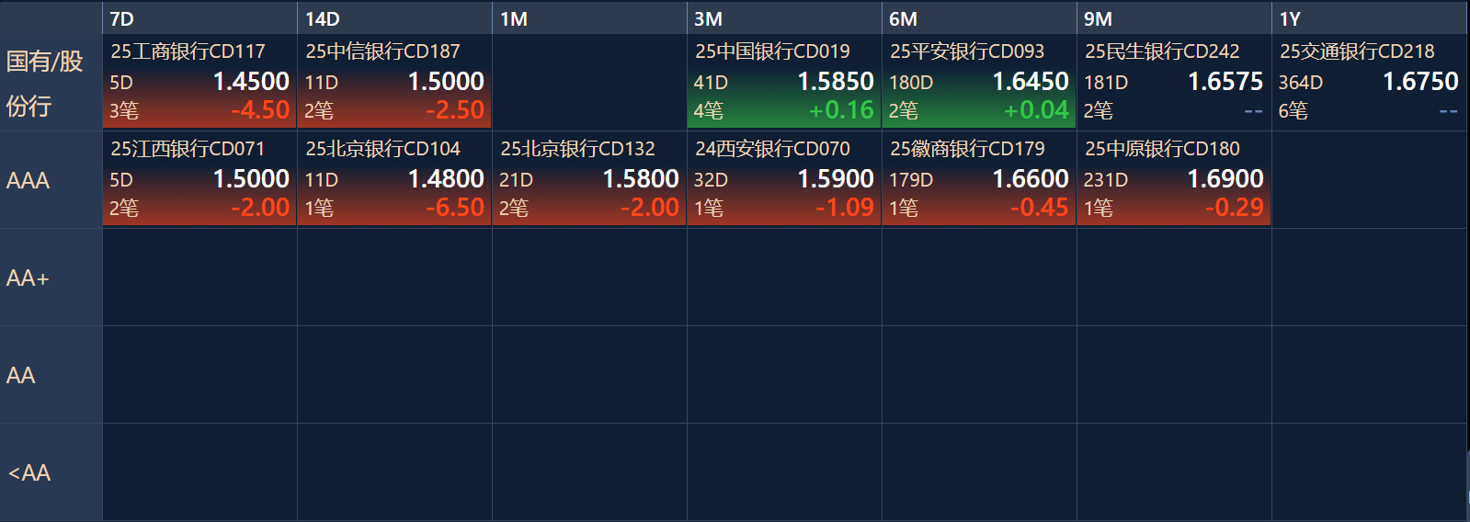Click the 1.6450 yield value
This screenshot has width=1470, height=522.
[1031, 82]
